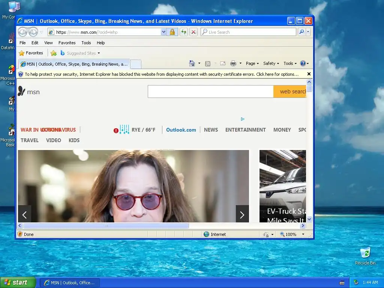This screenshot has width=384, height=288.
Task: Click the address bar URL field
Action: pyautogui.click(x=104, y=32)
